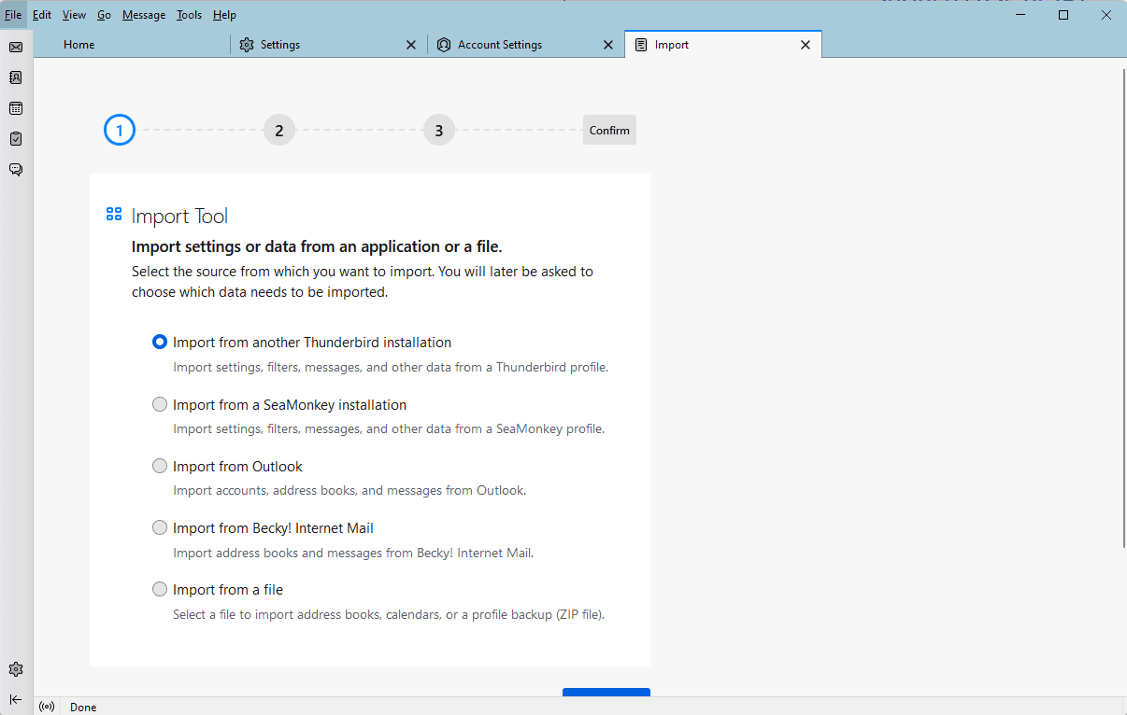Close the Settings tab

point(411,45)
